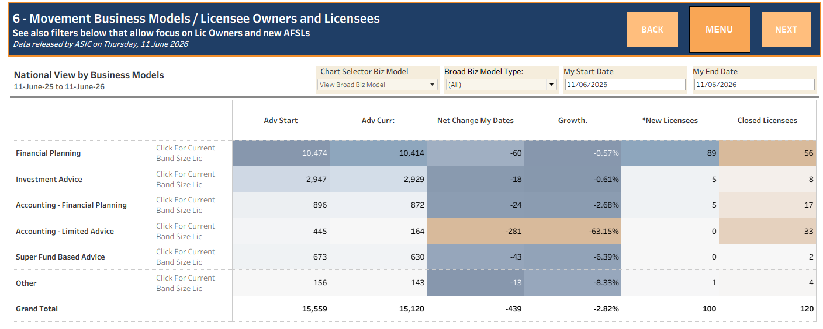
Task: Click Growth cell -2.68%
Action: click(573, 205)
